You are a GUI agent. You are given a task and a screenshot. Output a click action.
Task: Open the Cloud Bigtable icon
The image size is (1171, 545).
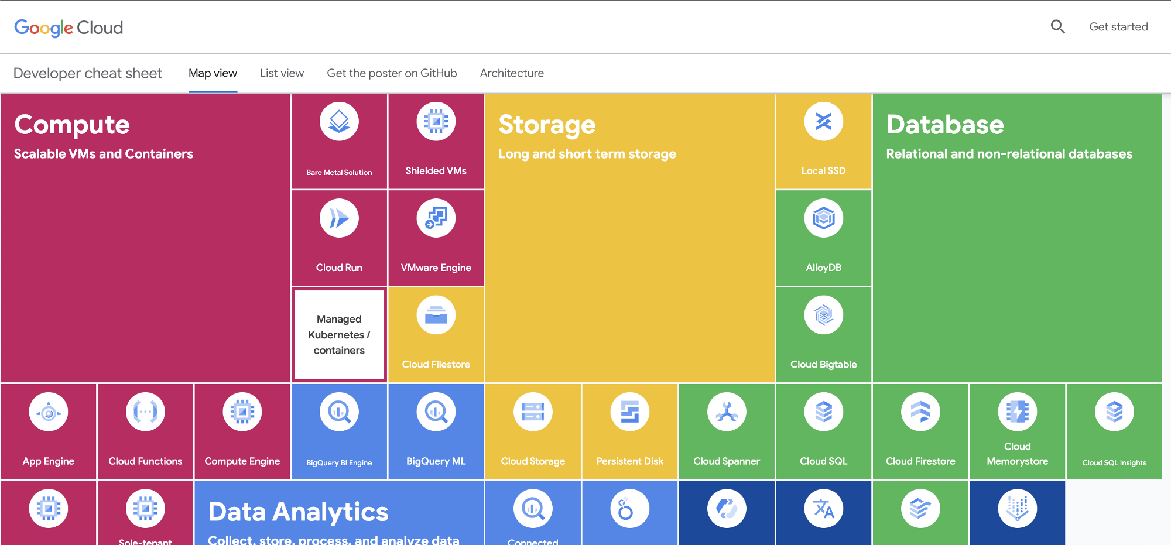pos(824,315)
